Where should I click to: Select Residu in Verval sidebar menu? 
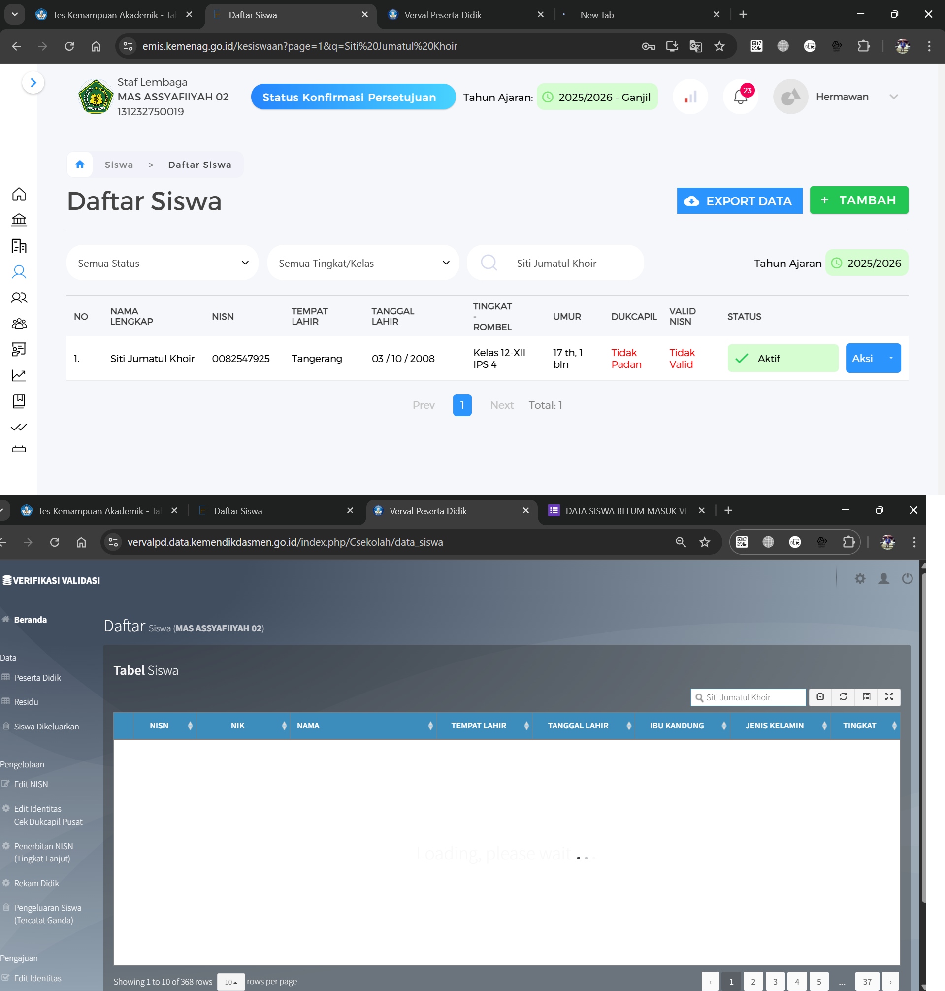click(26, 702)
